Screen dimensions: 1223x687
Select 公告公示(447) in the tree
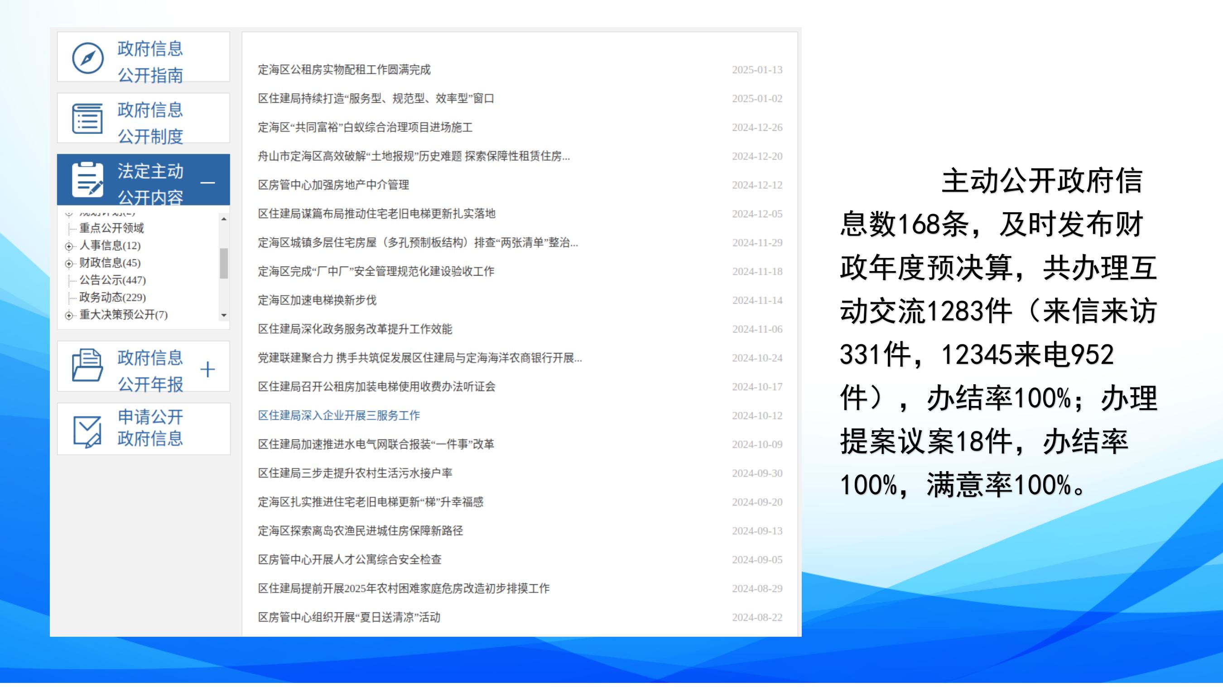[x=112, y=280]
